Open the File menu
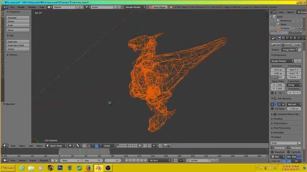 tap(12, 7)
